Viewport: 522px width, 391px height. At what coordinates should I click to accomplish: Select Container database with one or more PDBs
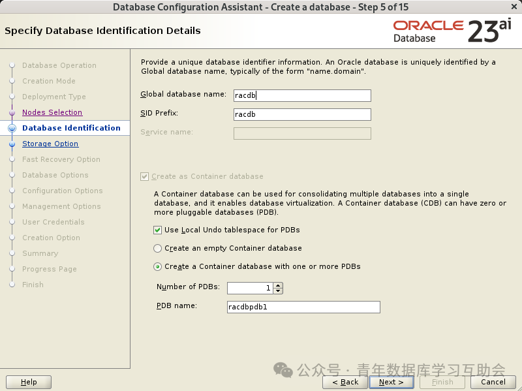157,267
